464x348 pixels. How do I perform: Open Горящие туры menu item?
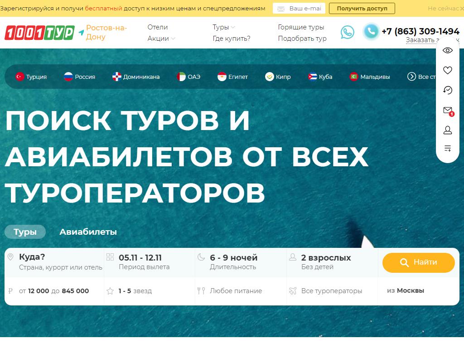pos(301,27)
